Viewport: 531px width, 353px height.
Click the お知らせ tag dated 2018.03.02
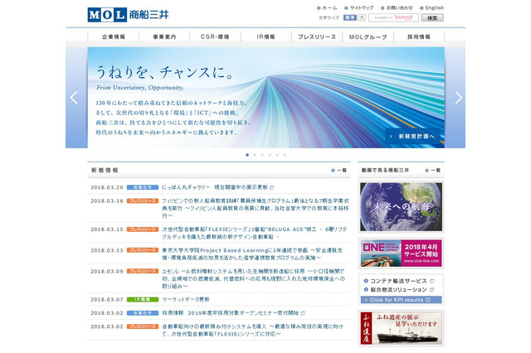tap(143, 313)
